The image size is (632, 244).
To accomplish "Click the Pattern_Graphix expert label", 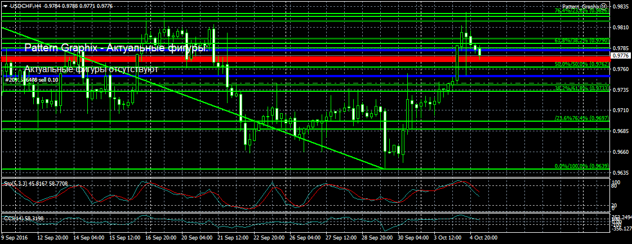I will tap(580, 7).
